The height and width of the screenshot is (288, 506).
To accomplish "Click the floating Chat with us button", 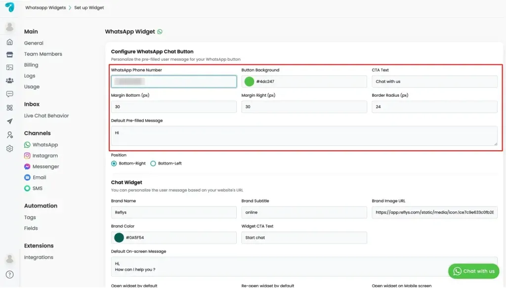I will click(x=473, y=271).
